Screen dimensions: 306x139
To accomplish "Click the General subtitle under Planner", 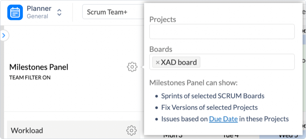I will pos(37,16).
